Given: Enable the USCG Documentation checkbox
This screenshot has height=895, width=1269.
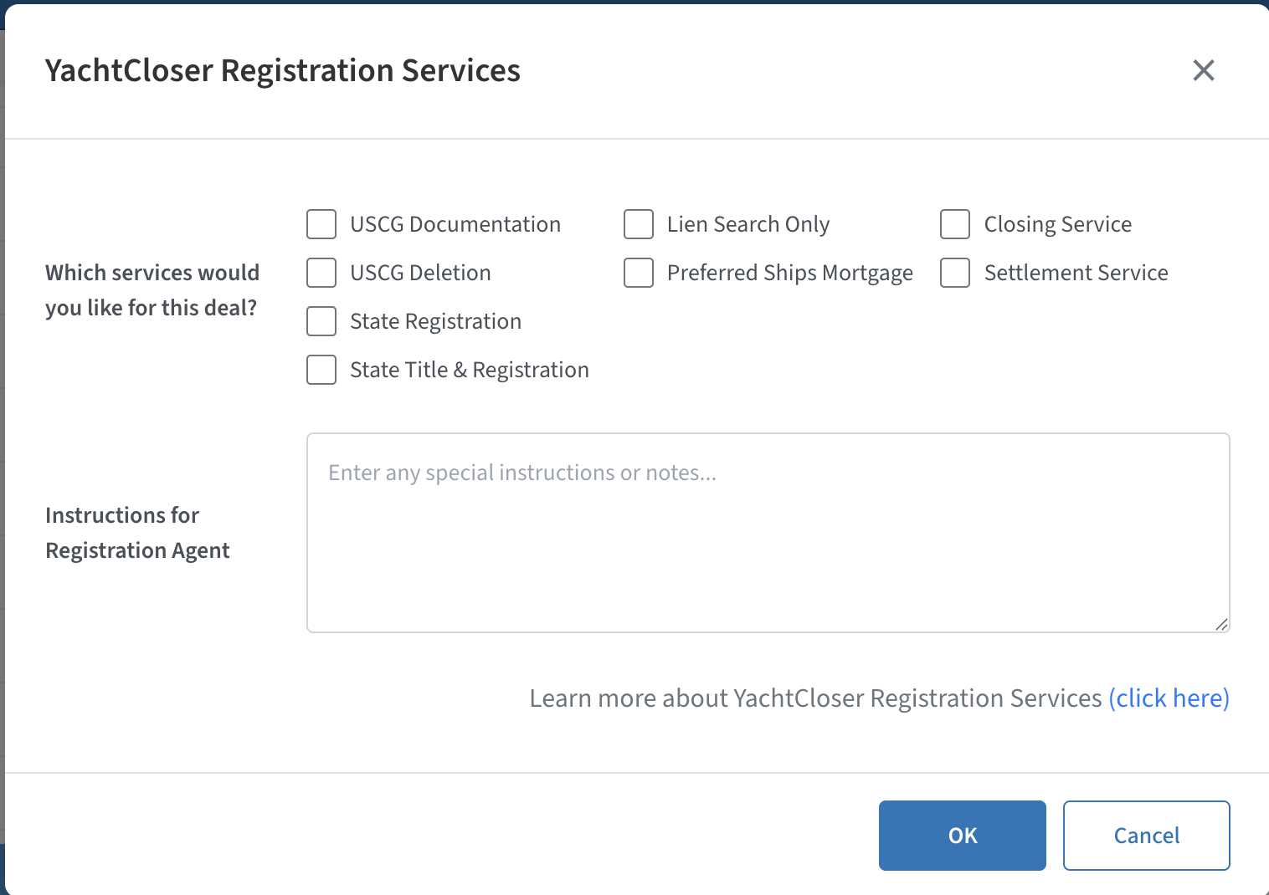Looking at the screenshot, I should [x=321, y=224].
